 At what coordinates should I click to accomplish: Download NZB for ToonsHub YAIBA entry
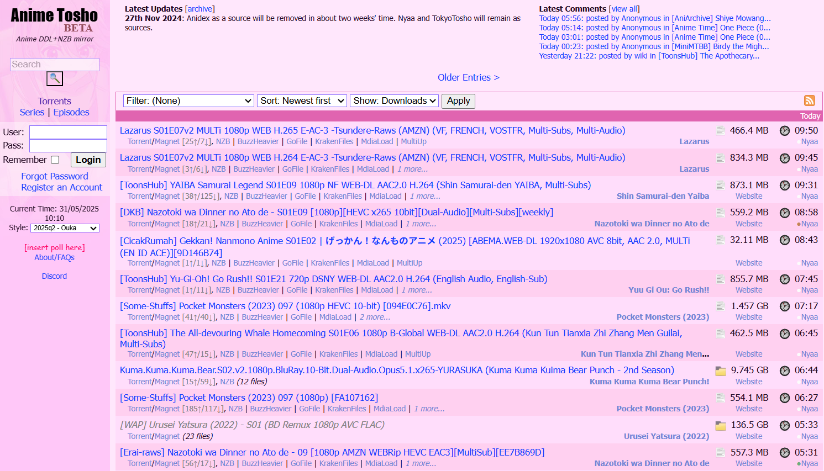tap(232, 196)
